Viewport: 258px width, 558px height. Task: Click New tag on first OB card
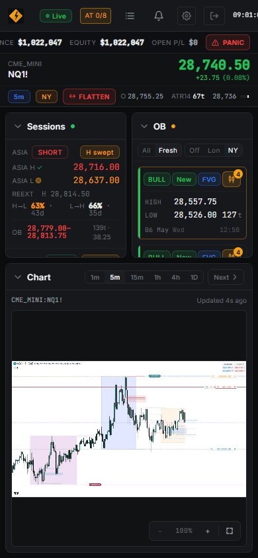point(184,179)
